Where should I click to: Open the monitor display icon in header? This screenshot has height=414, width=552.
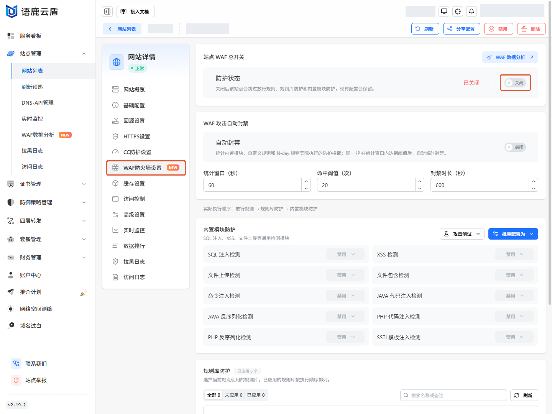point(444,11)
